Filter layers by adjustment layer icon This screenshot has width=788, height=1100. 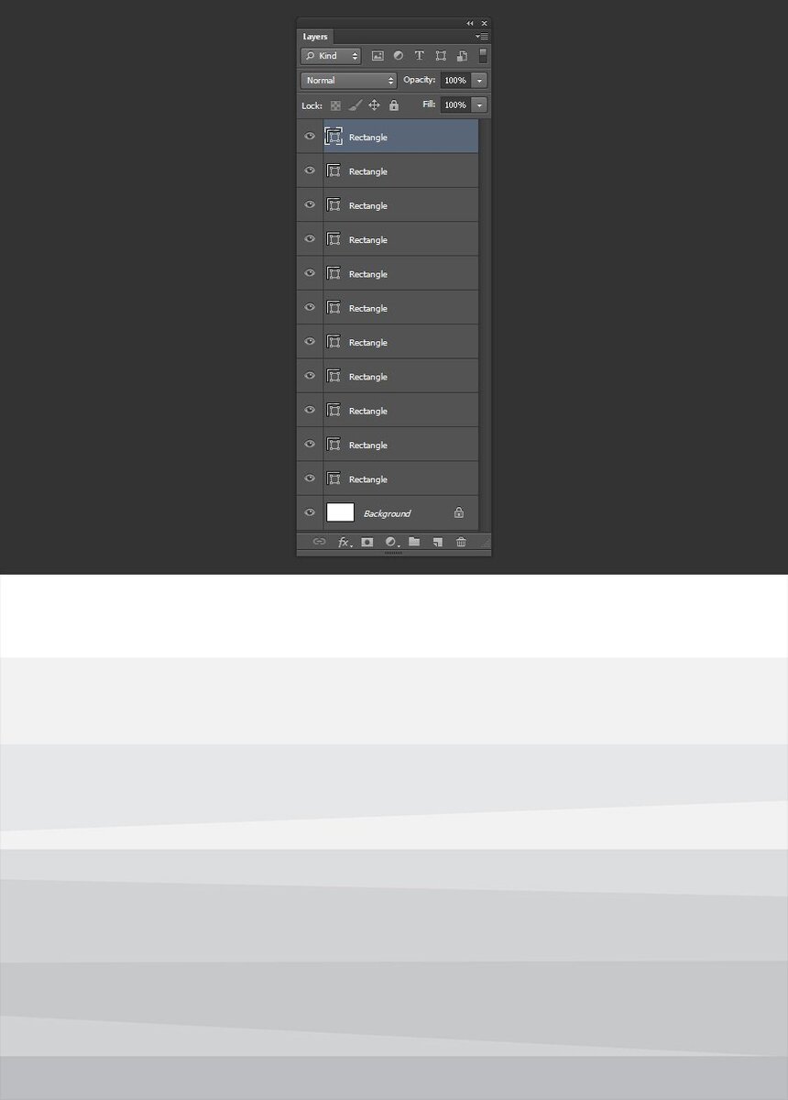399,56
